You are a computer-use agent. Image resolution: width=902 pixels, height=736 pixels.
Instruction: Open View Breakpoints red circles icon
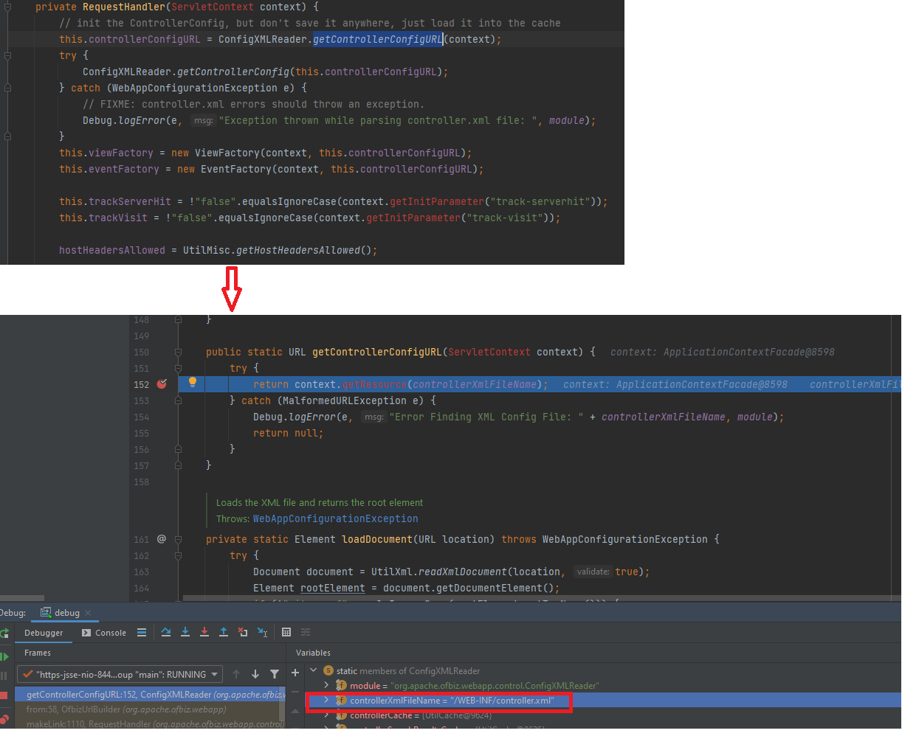(x=4, y=719)
